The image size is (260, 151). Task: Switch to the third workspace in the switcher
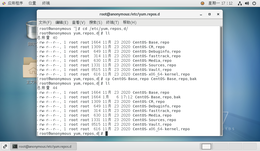235,146
